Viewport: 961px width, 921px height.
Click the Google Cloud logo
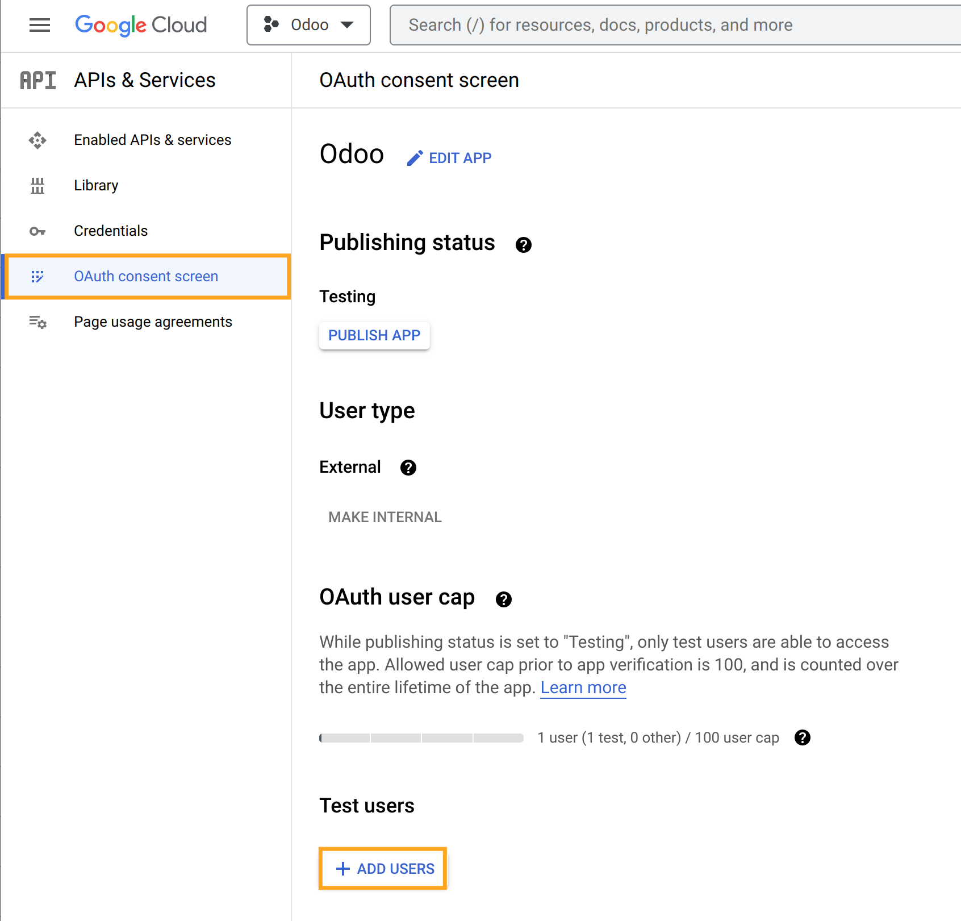click(x=141, y=25)
